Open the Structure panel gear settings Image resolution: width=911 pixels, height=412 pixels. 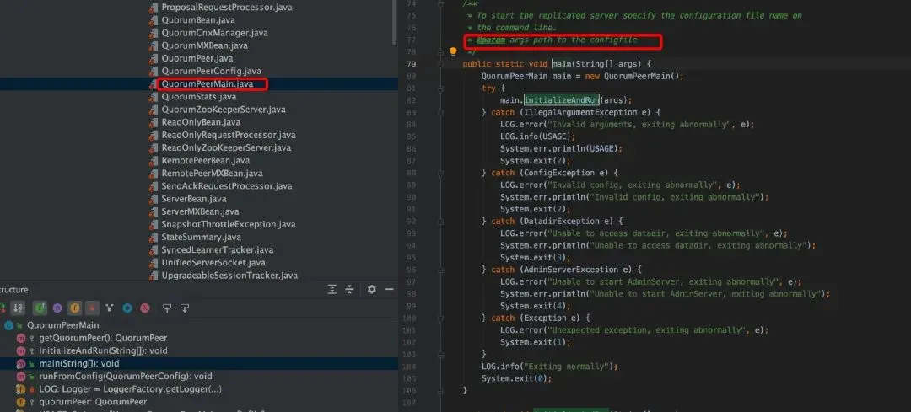[372, 290]
